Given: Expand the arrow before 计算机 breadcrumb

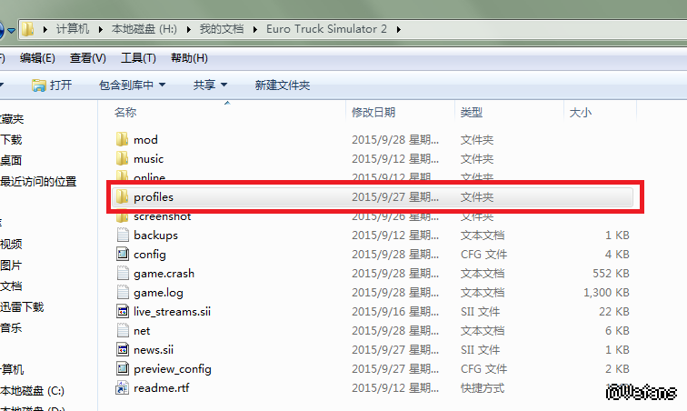Looking at the screenshot, I should 45,29.
